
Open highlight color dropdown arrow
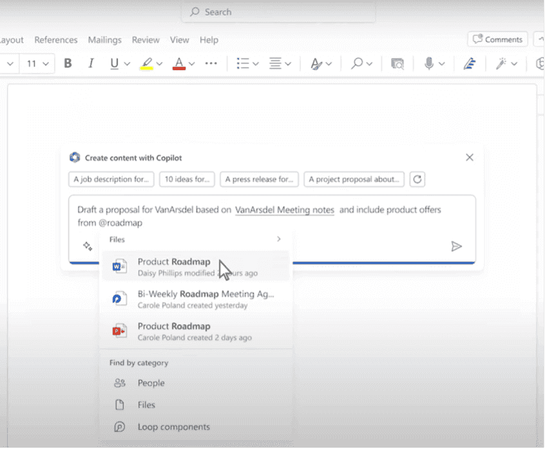pyautogui.click(x=159, y=64)
